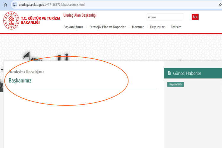Expand the Stratejik Plan ve Raporlar menu
Screen dimensions: 222x148
tap(107, 27)
